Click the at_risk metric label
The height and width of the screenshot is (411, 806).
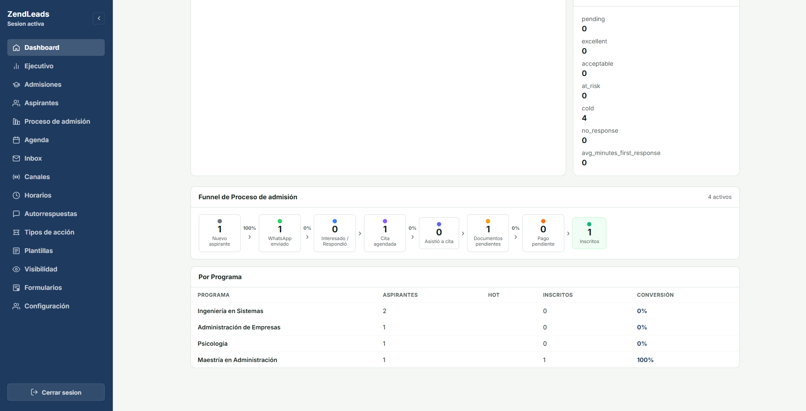pyautogui.click(x=591, y=86)
